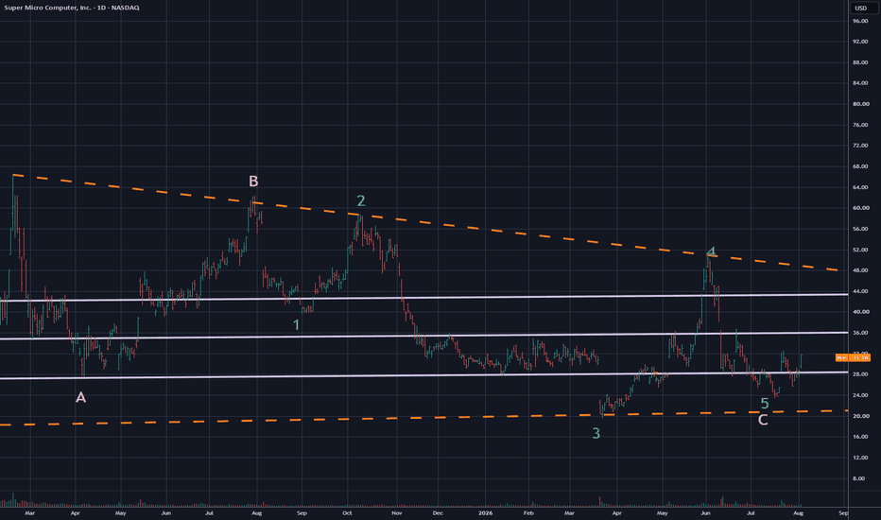Select wave label C at bottom right
Image resolution: width=881 pixels, height=520 pixels.
(x=763, y=420)
